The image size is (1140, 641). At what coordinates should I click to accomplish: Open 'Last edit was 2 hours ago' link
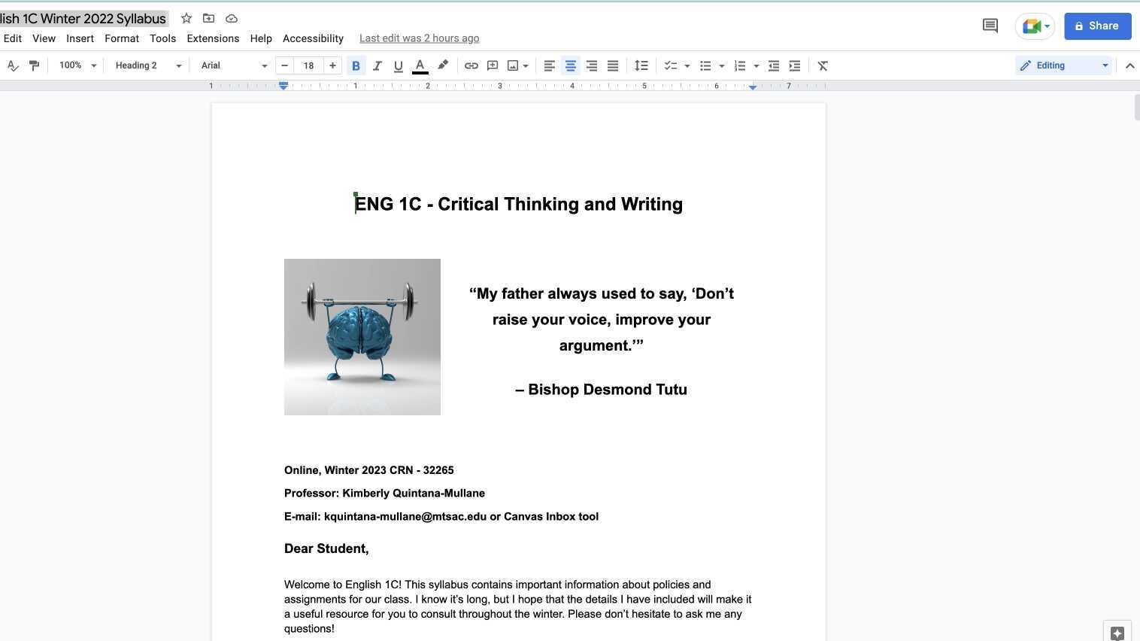tap(419, 38)
